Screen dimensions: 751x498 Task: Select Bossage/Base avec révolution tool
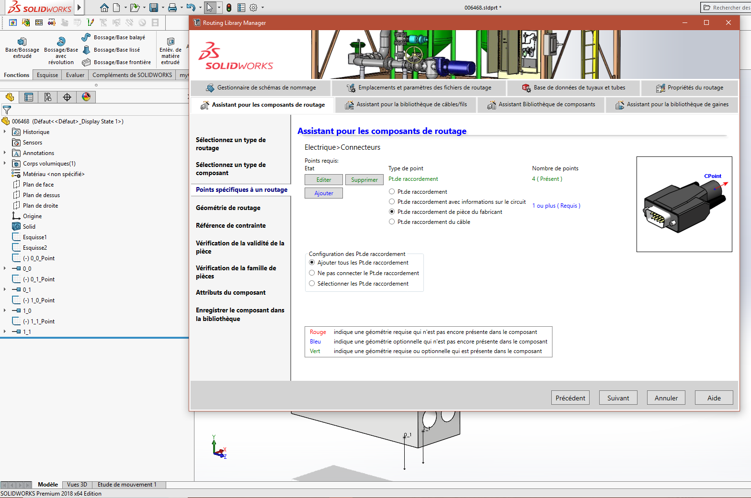[x=61, y=51]
